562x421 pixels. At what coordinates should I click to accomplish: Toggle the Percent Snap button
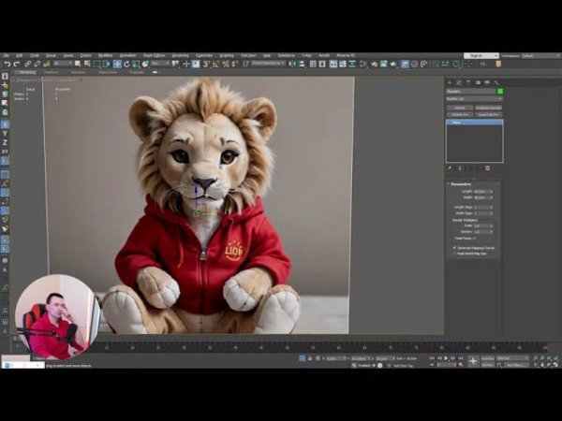click(226, 64)
